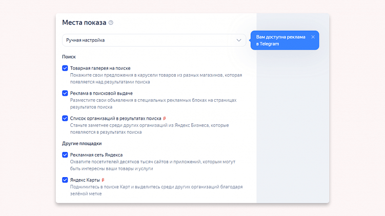
Task: Open the Ручная настройка dropdown
Action: (154, 40)
